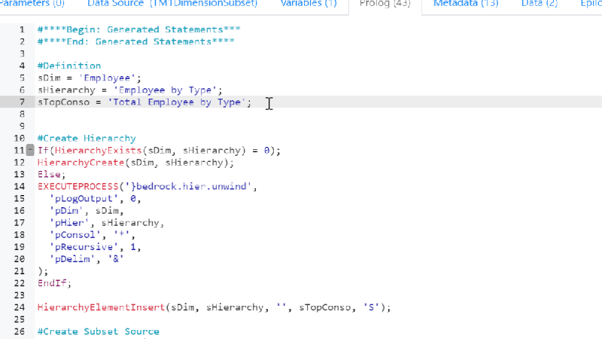The width and height of the screenshot is (602, 339).
Task: Click the '#Create Hierarchy' comment
Action: click(x=87, y=139)
